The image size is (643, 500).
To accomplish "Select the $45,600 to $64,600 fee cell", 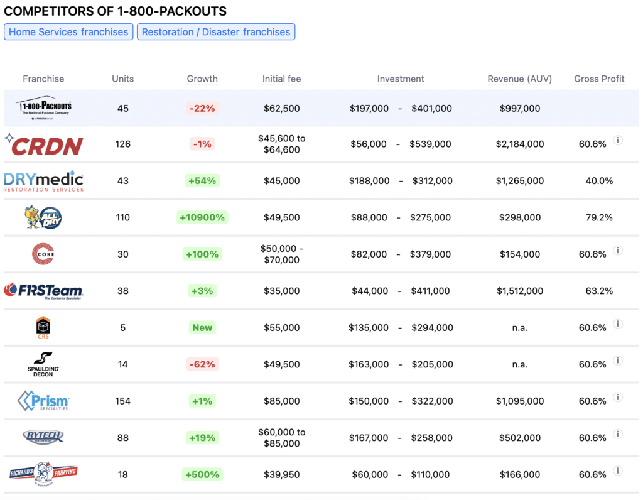I will (282, 144).
